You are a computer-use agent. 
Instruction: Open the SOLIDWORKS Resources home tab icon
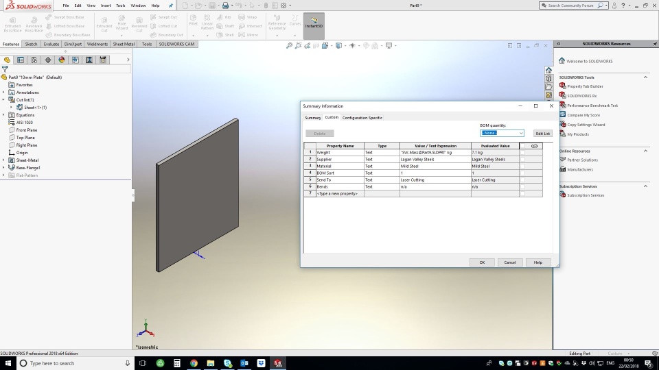pos(549,70)
